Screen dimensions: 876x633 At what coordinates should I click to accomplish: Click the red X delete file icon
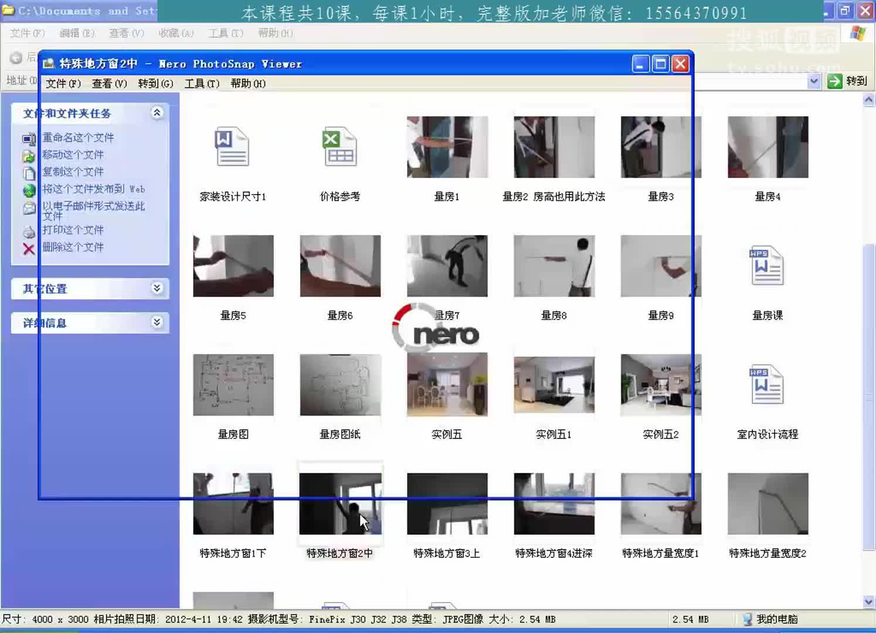point(28,249)
